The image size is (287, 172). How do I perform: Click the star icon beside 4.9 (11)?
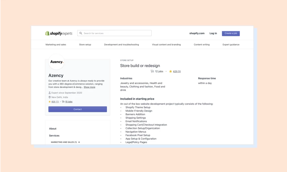50,102
